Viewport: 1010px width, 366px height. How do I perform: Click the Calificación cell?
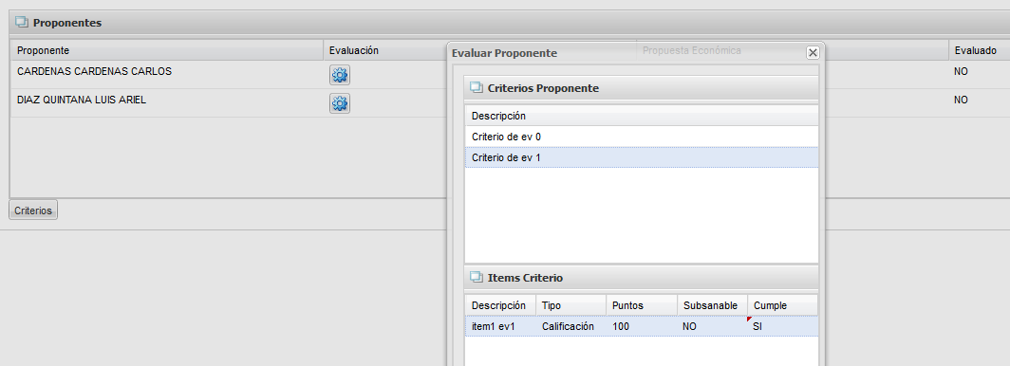click(570, 326)
